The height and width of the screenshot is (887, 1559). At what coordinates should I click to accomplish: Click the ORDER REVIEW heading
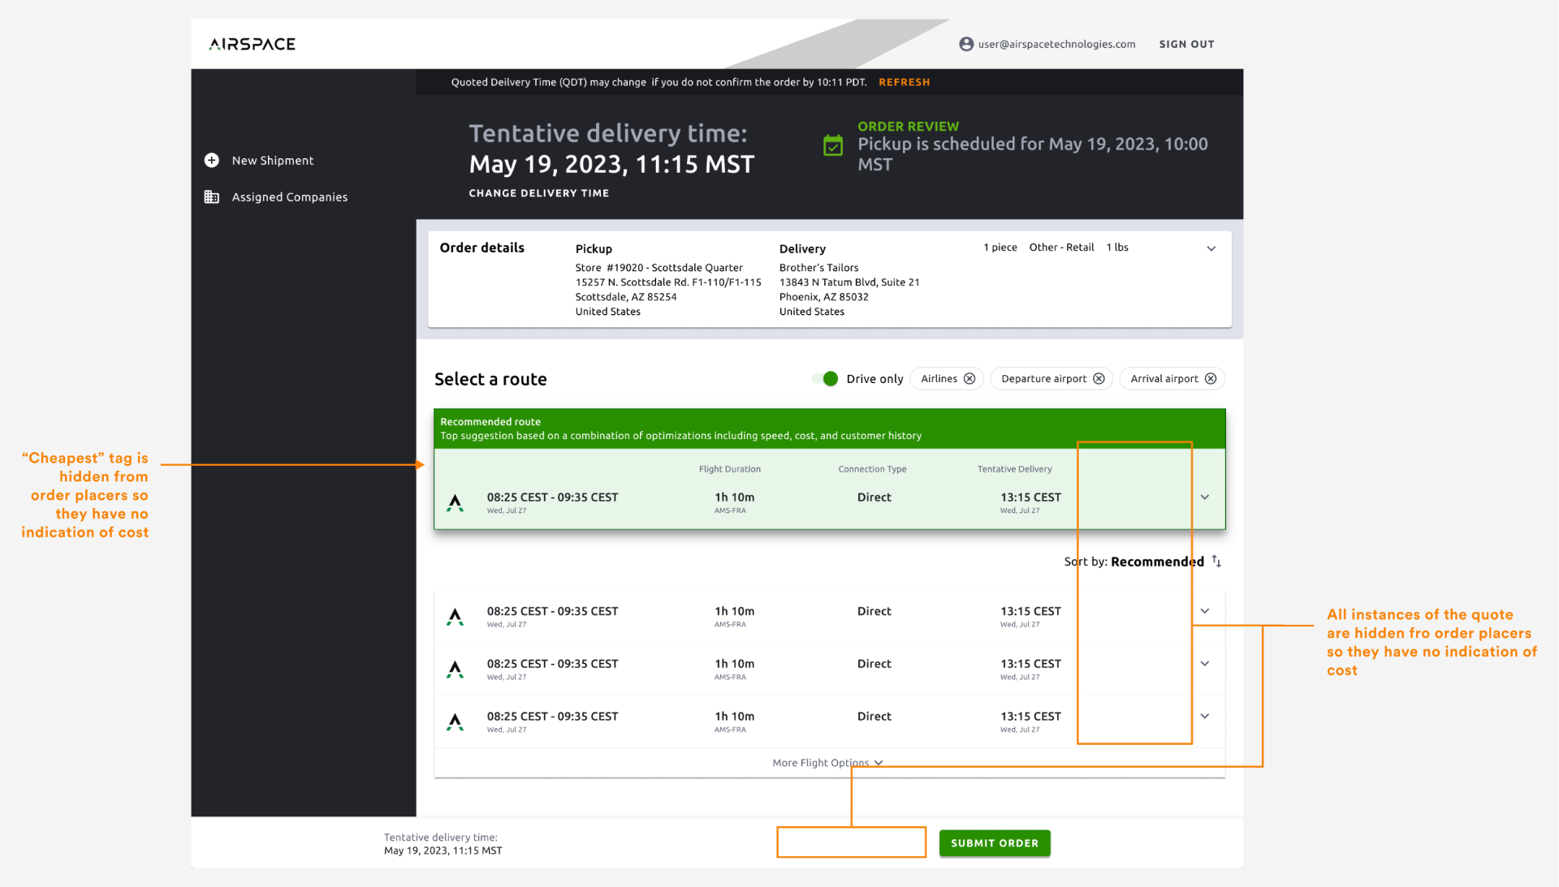click(908, 127)
